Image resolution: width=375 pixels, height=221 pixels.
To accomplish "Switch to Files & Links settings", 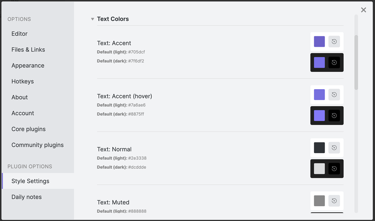I will coord(28,50).
